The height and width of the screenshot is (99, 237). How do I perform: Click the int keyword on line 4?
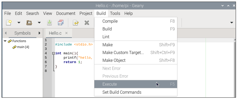(58, 53)
